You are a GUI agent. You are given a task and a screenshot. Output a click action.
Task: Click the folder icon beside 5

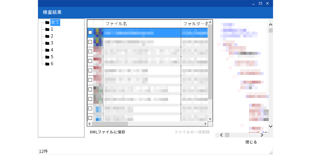47,57
